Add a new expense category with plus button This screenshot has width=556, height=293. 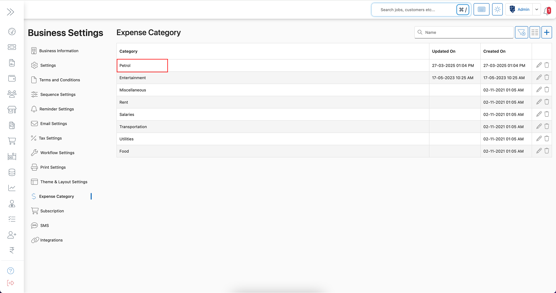547,33
